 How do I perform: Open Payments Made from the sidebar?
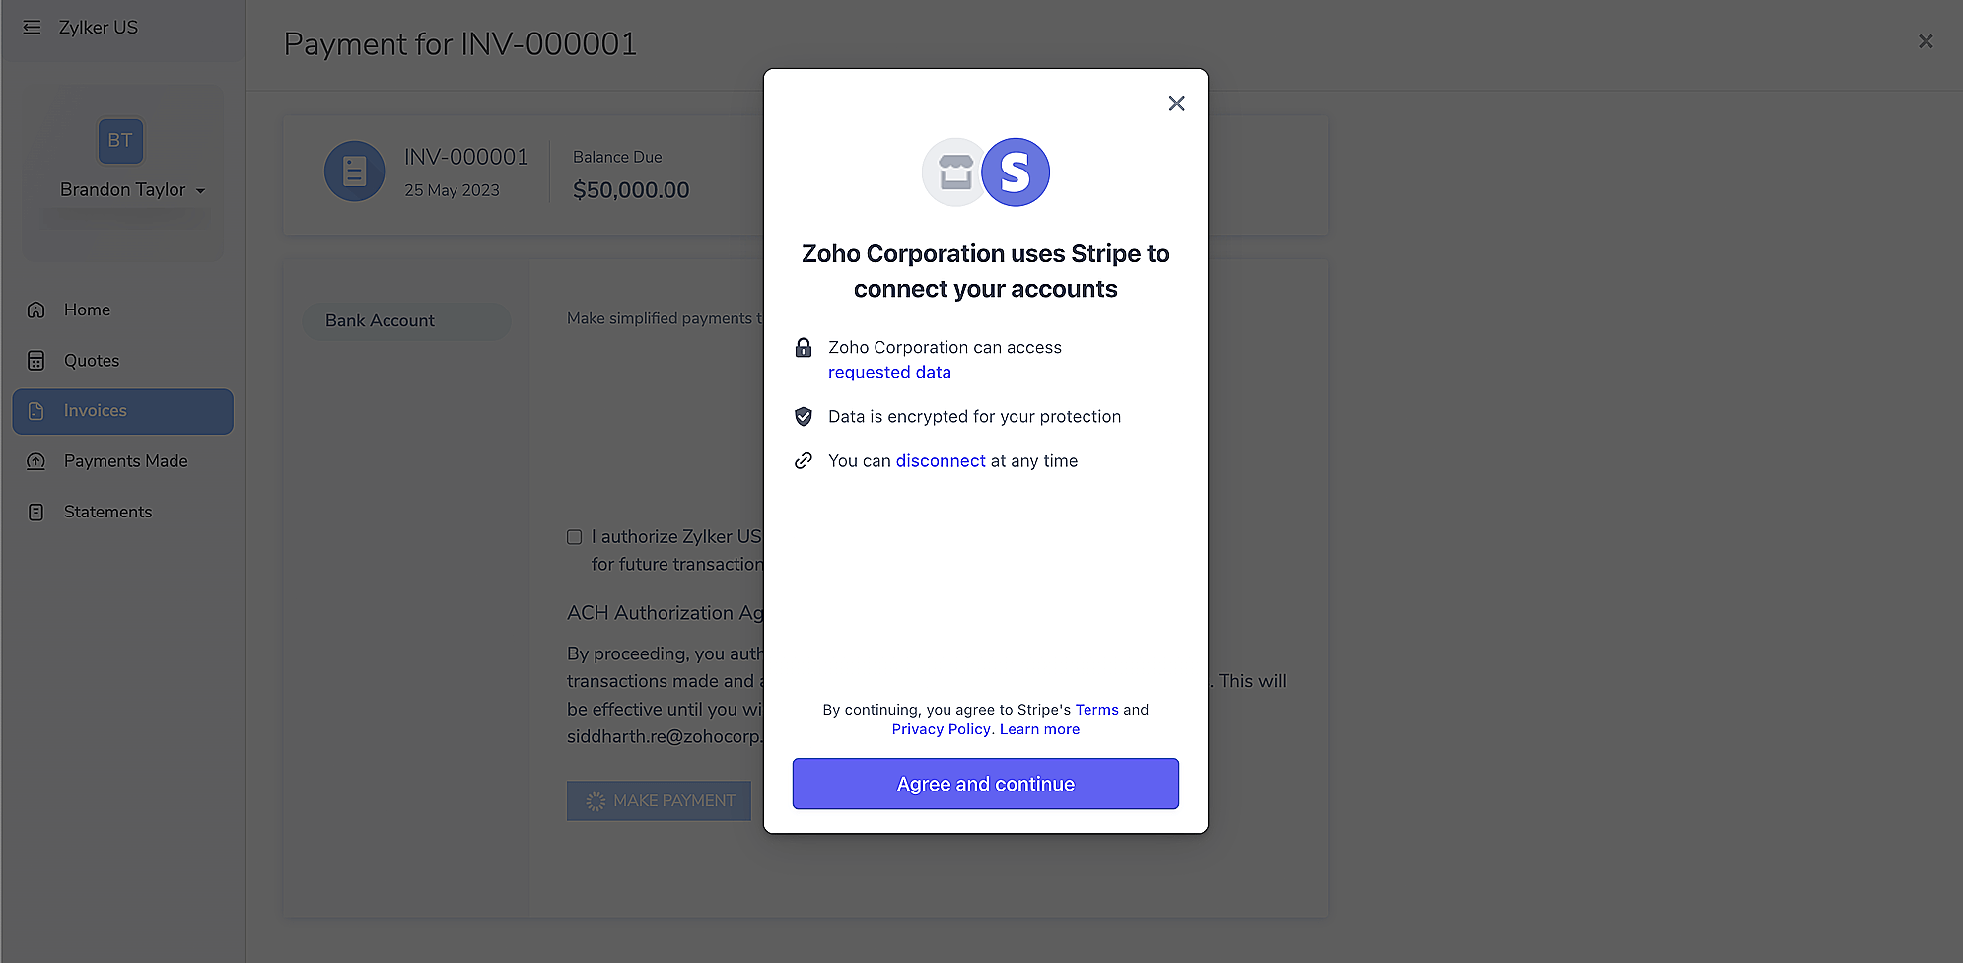coord(125,461)
